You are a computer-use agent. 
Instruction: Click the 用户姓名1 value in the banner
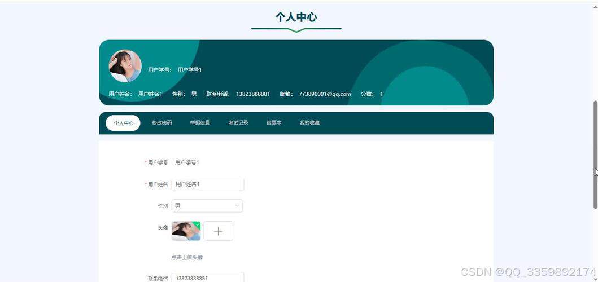150,94
